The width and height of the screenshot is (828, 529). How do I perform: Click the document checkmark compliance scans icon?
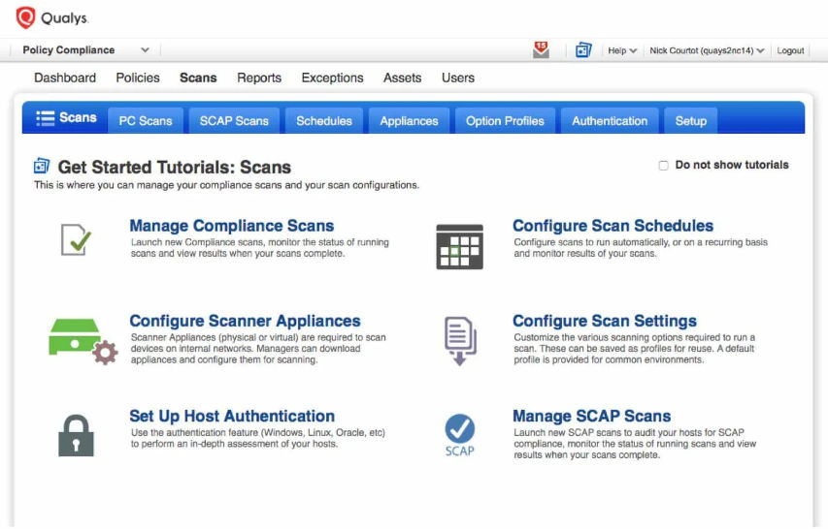click(x=76, y=239)
